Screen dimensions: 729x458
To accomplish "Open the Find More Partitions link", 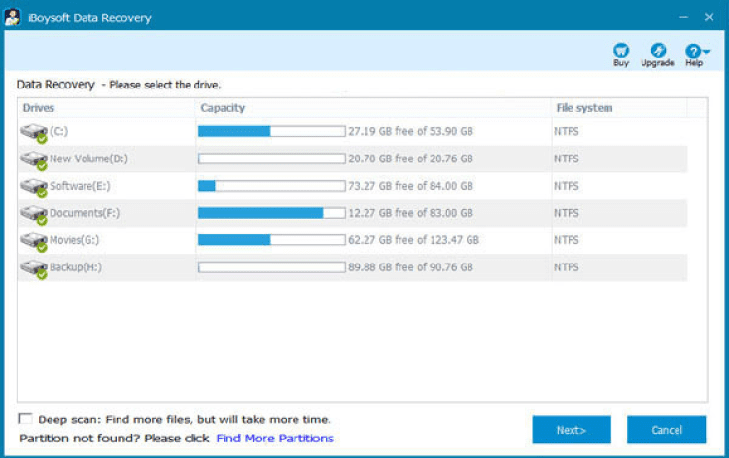I will 275,439.
